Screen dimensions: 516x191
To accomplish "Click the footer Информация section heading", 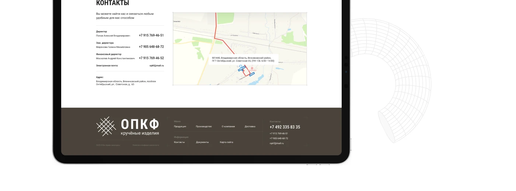I will click(181, 137).
